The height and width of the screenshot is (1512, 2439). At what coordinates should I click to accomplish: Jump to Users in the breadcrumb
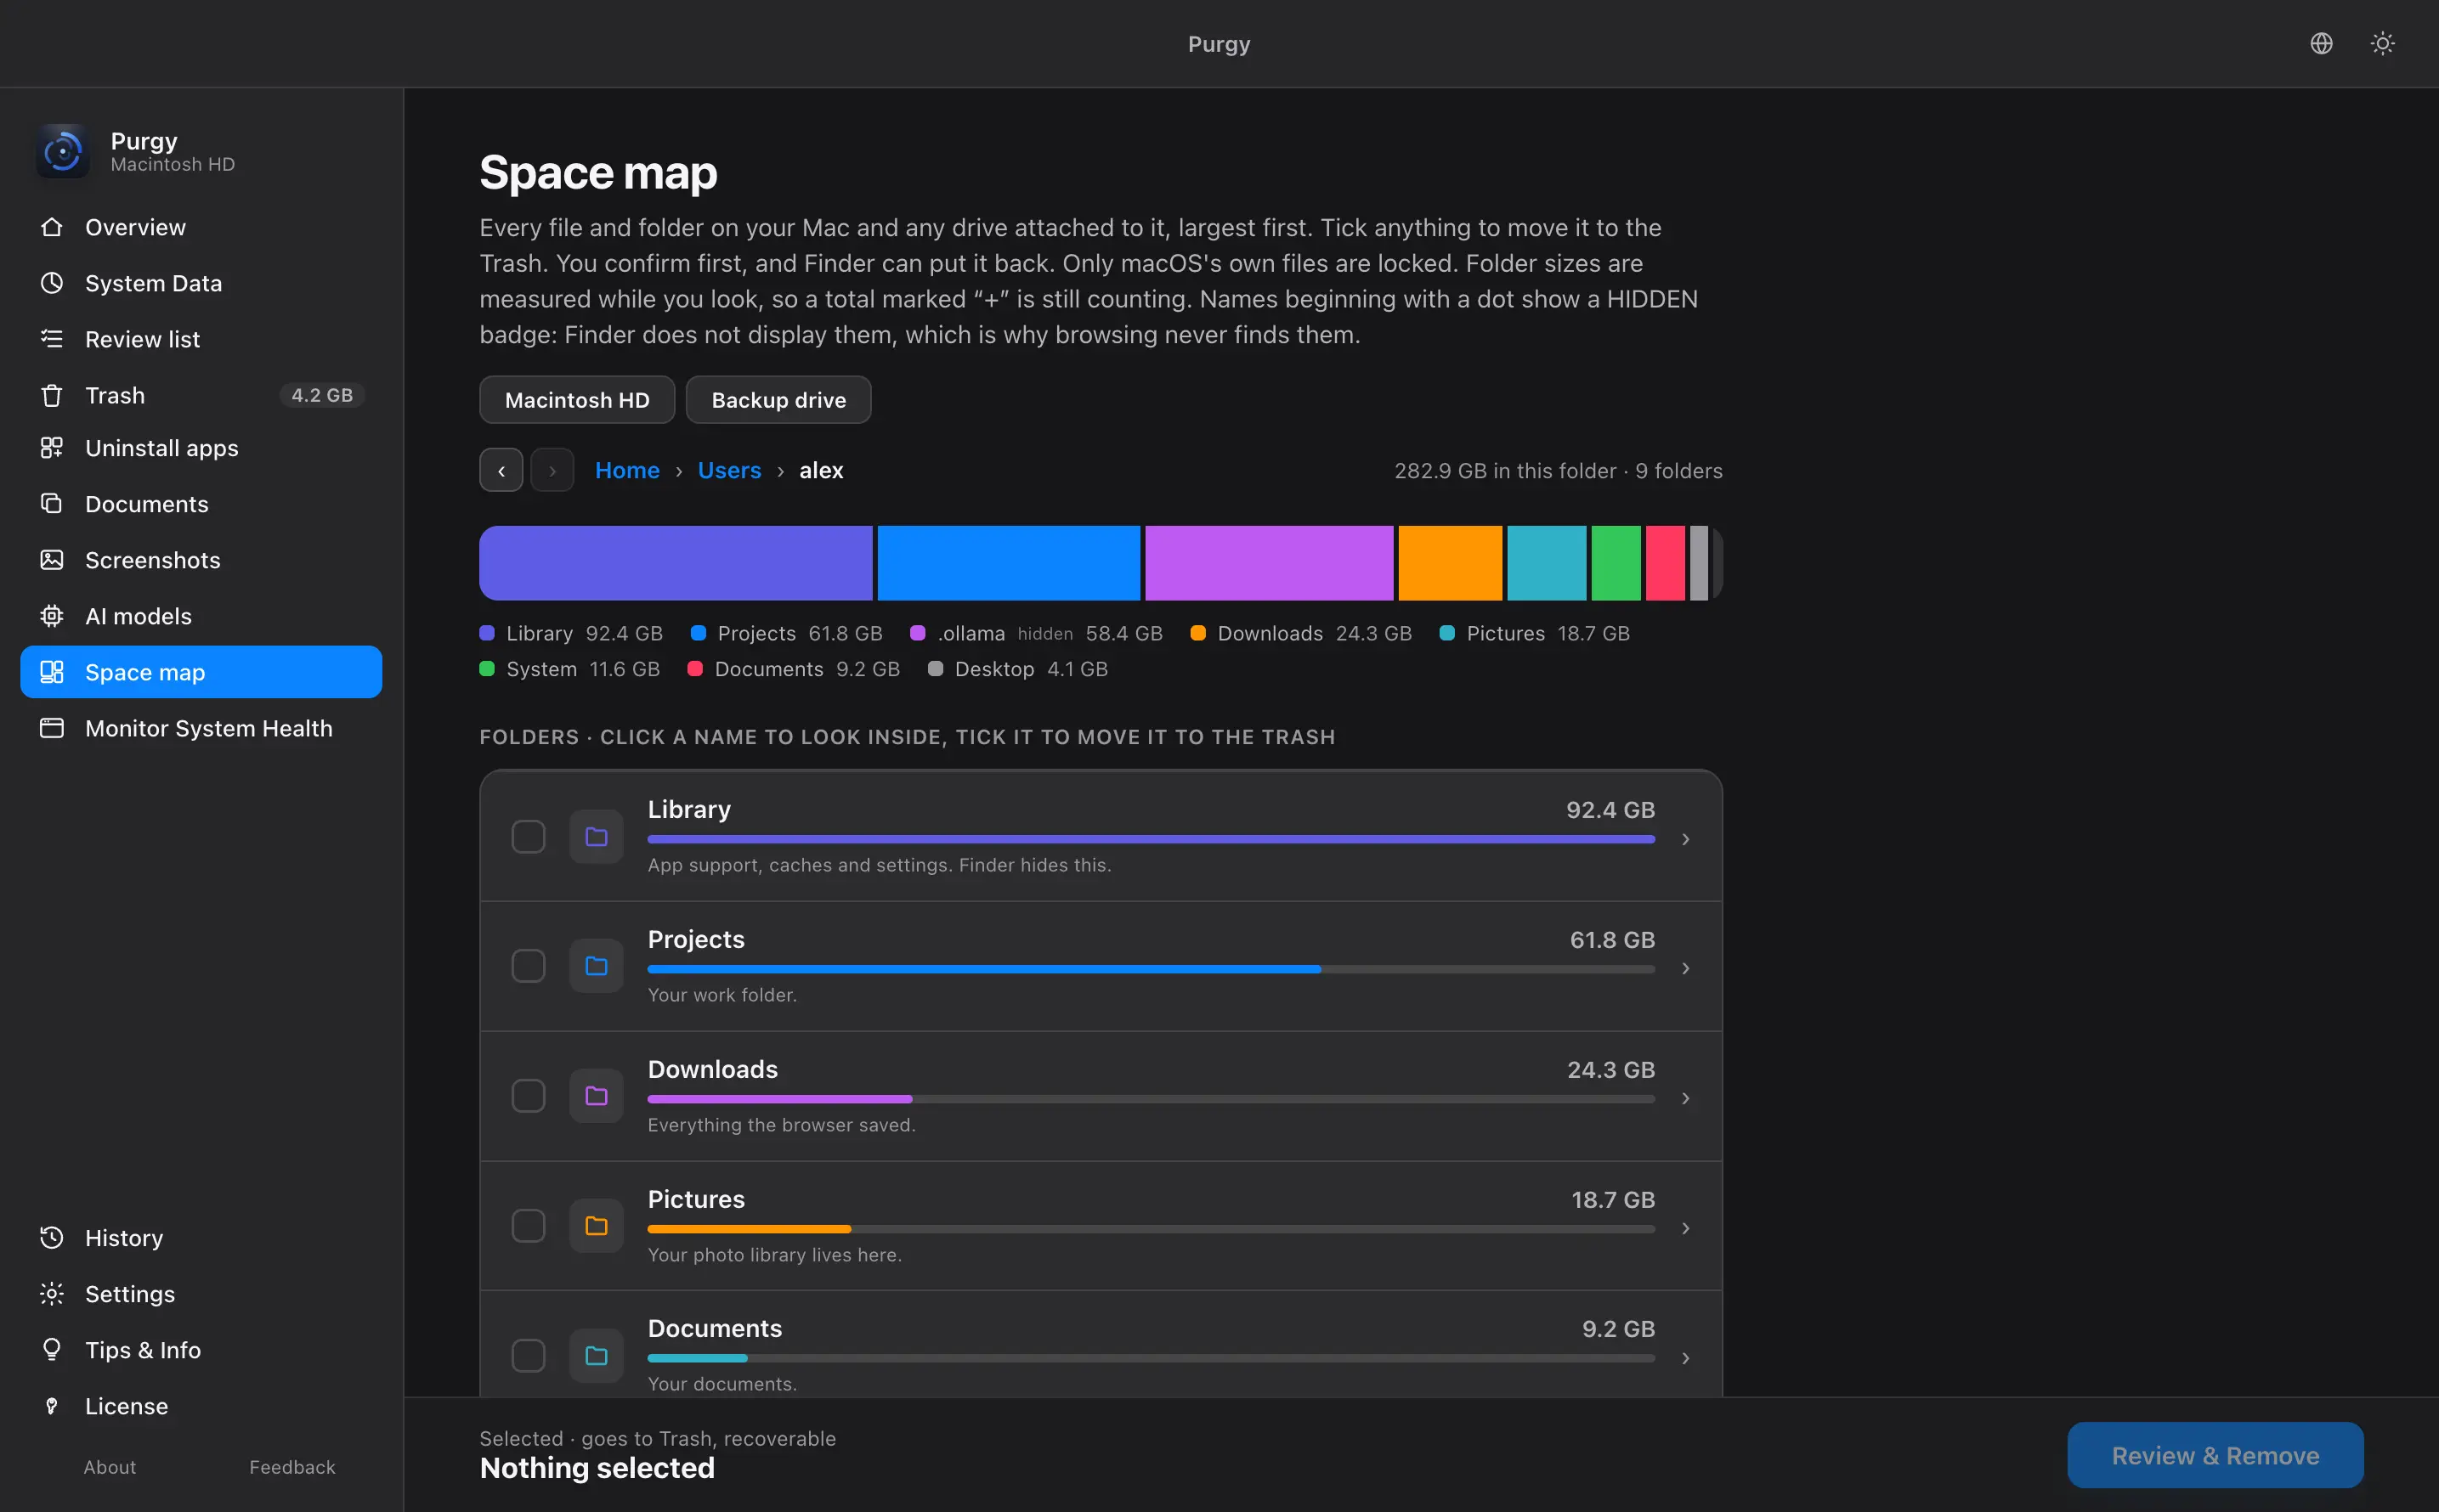[x=729, y=470]
